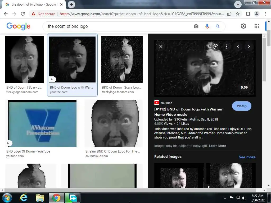Open the clock showing 8:27 AM
The image size is (271, 203).
(258, 198)
